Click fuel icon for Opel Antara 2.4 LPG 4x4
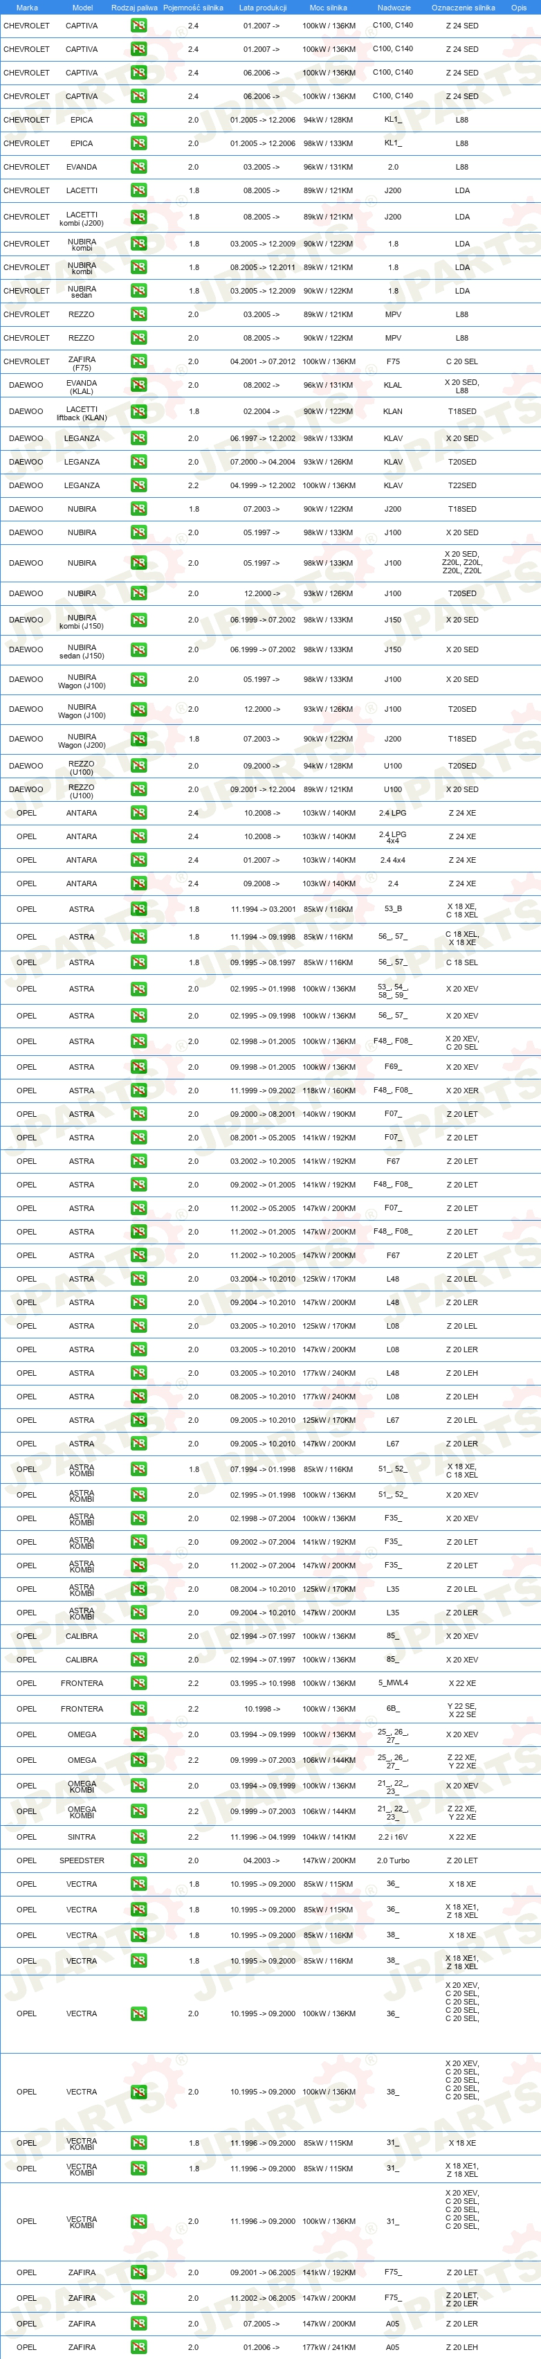Screen dimensions: 541x2359 coord(139,837)
